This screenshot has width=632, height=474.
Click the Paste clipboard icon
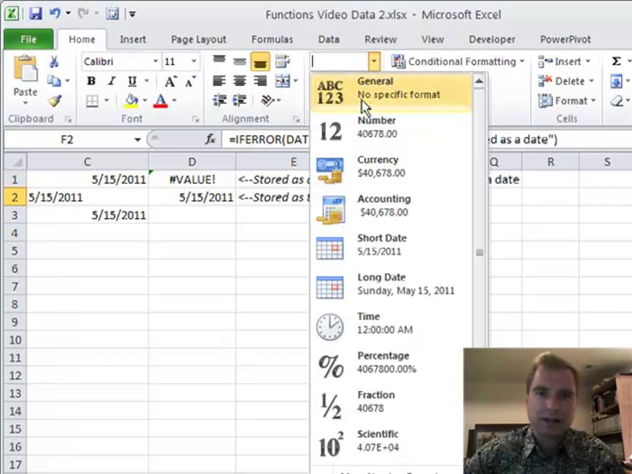(x=25, y=68)
